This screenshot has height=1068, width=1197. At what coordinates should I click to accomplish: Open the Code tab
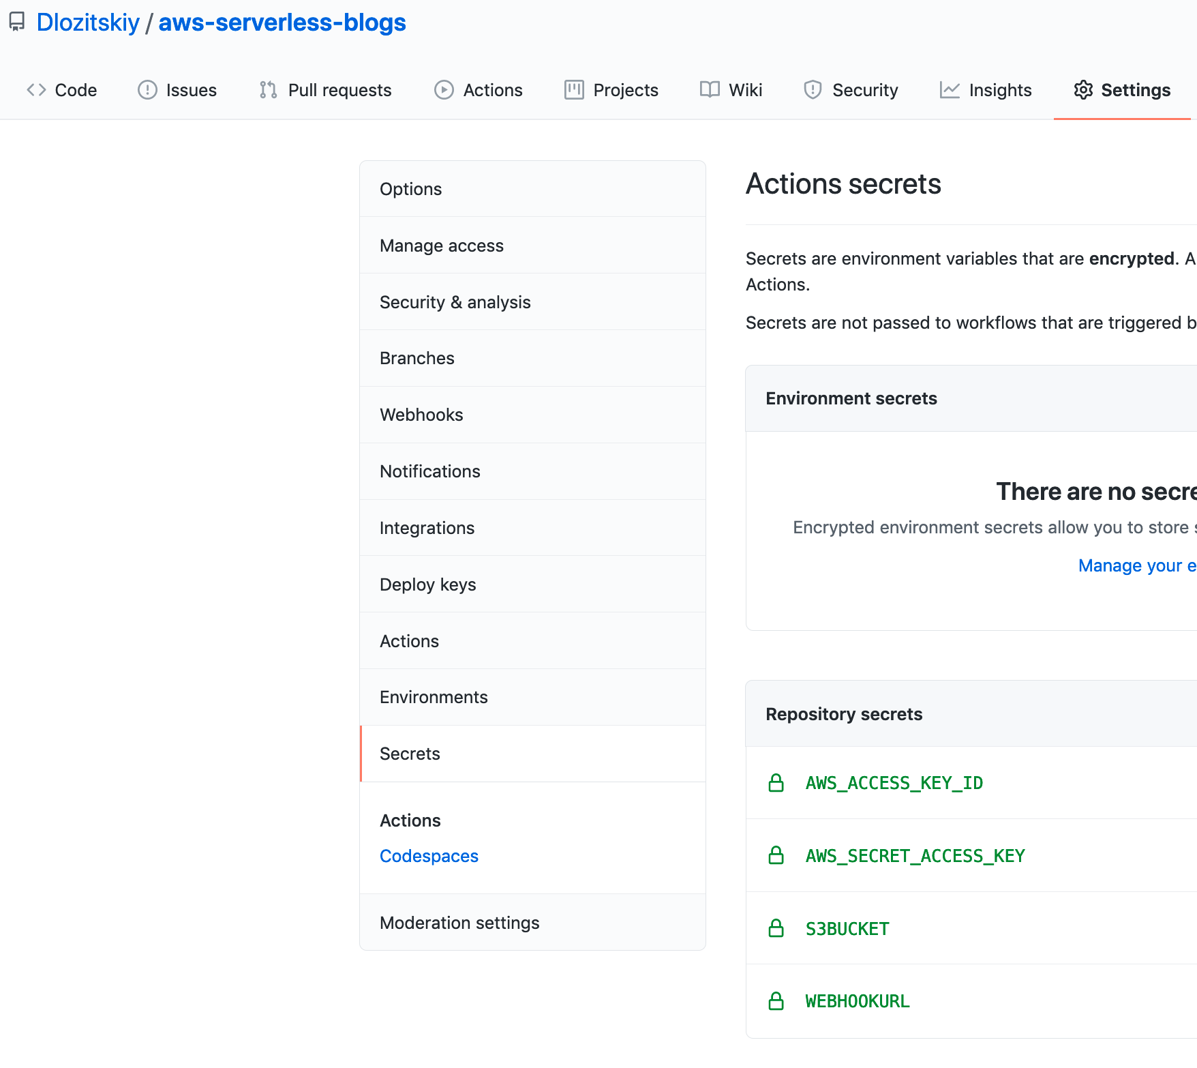[62, 90]
